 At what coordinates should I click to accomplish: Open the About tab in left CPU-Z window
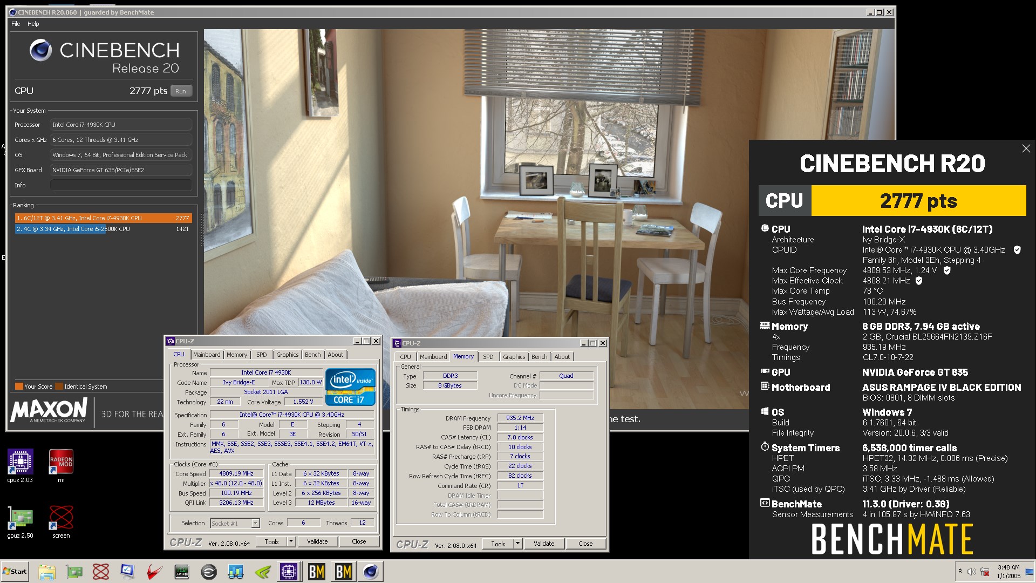(335, 355)
